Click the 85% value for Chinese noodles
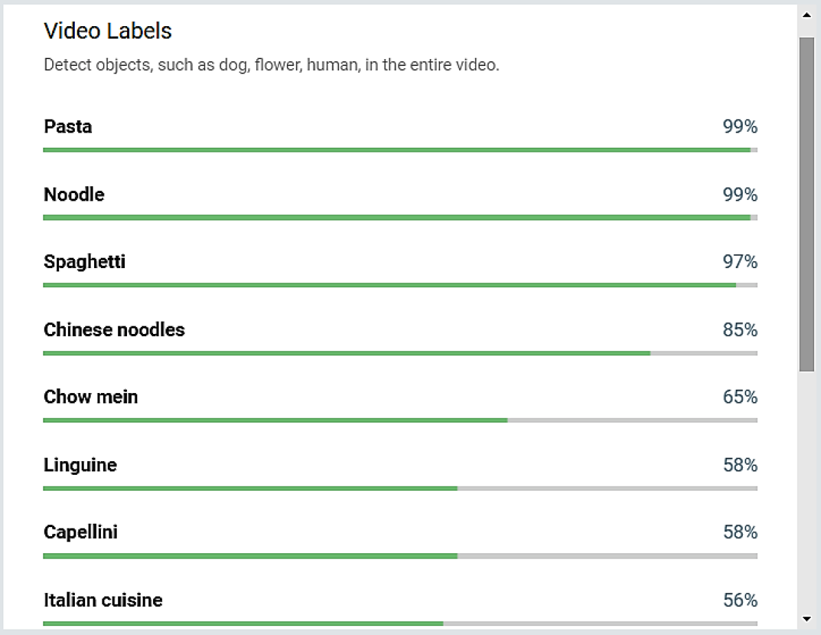This screenshot has height=635, width=821. [740, 330]
